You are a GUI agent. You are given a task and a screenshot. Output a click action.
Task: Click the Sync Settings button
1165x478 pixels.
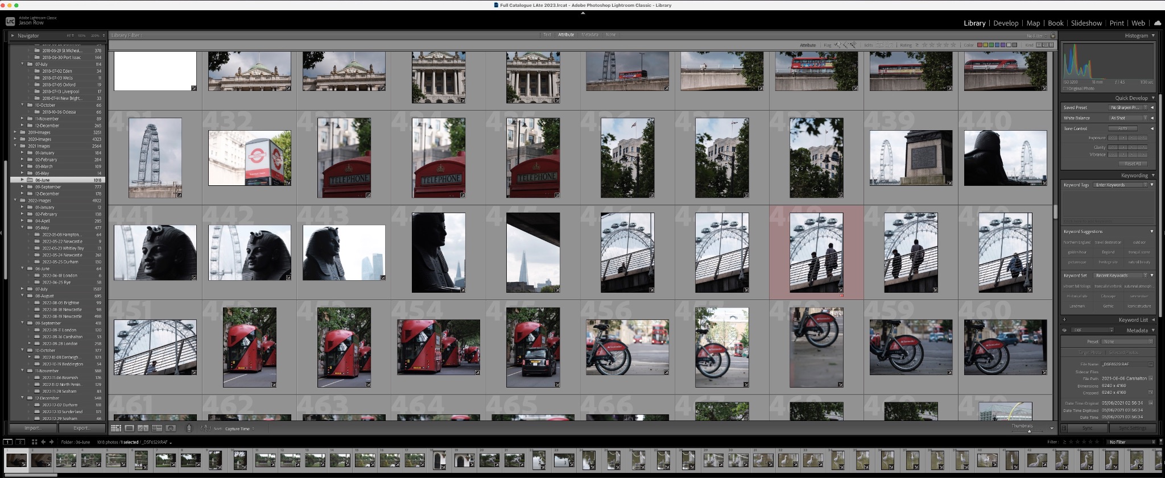pyautogui.click(x=1133, y=428)
